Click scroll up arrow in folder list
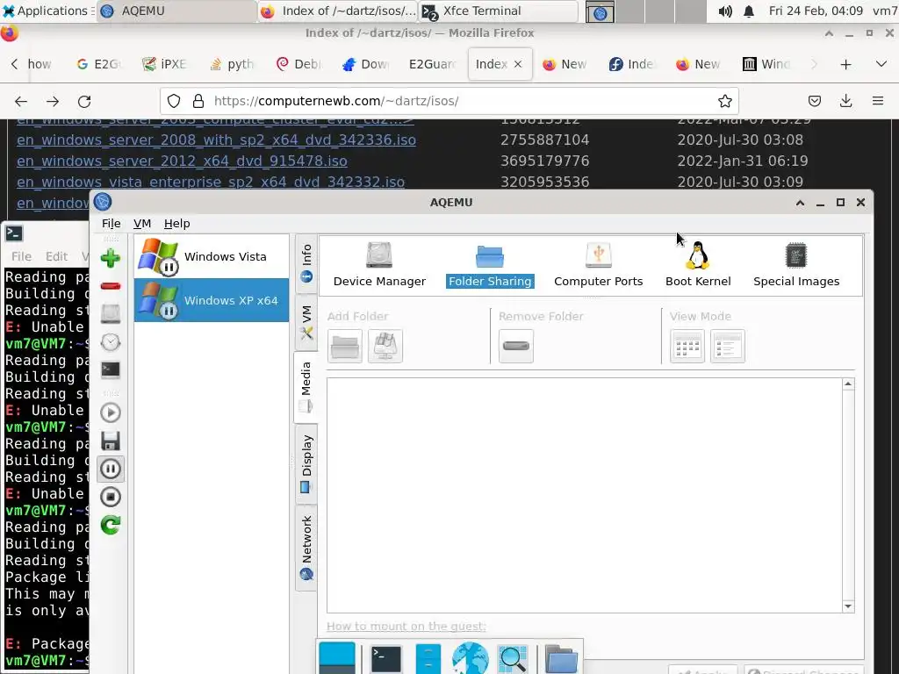 (848, 384)
